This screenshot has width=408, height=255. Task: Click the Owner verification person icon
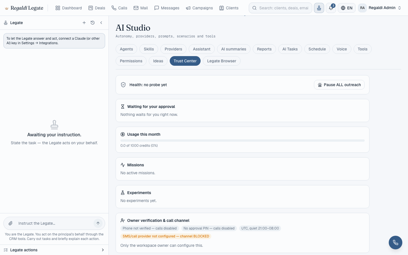click(123, 220)
